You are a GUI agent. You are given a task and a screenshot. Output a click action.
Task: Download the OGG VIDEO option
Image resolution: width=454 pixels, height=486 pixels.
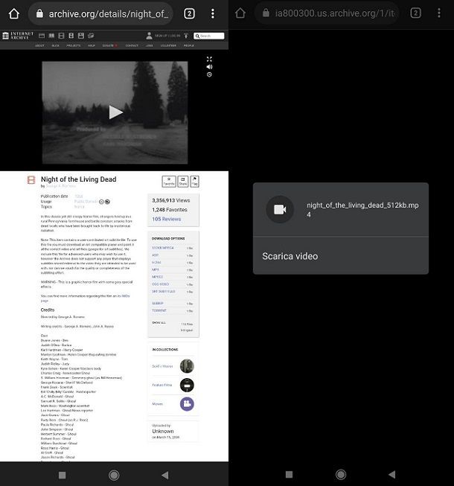[x=160, y=284]
